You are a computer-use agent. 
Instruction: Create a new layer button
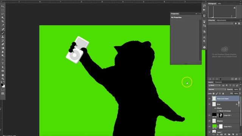(233, 134)
